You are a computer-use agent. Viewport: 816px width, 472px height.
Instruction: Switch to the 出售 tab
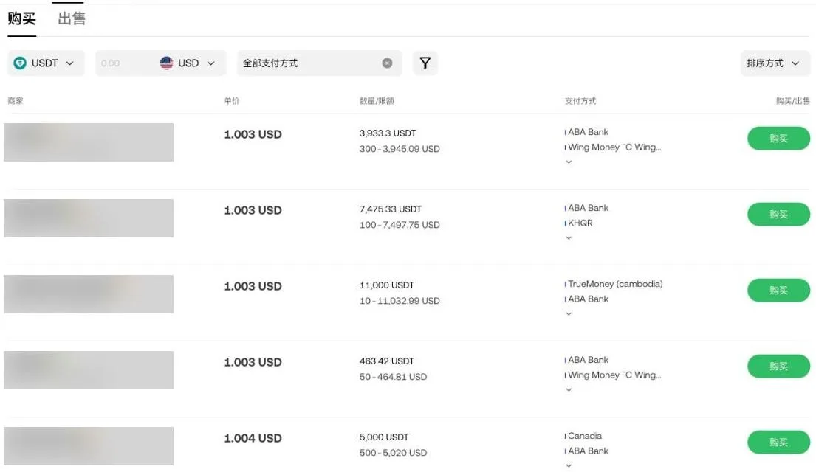(x=72, y=19)
